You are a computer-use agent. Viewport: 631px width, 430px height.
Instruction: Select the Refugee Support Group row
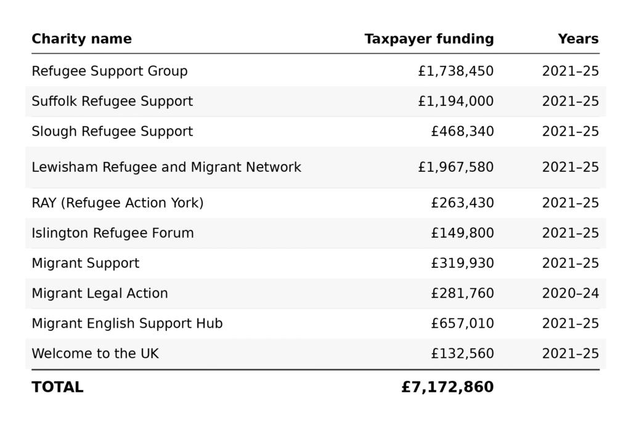tap(315, 71)
